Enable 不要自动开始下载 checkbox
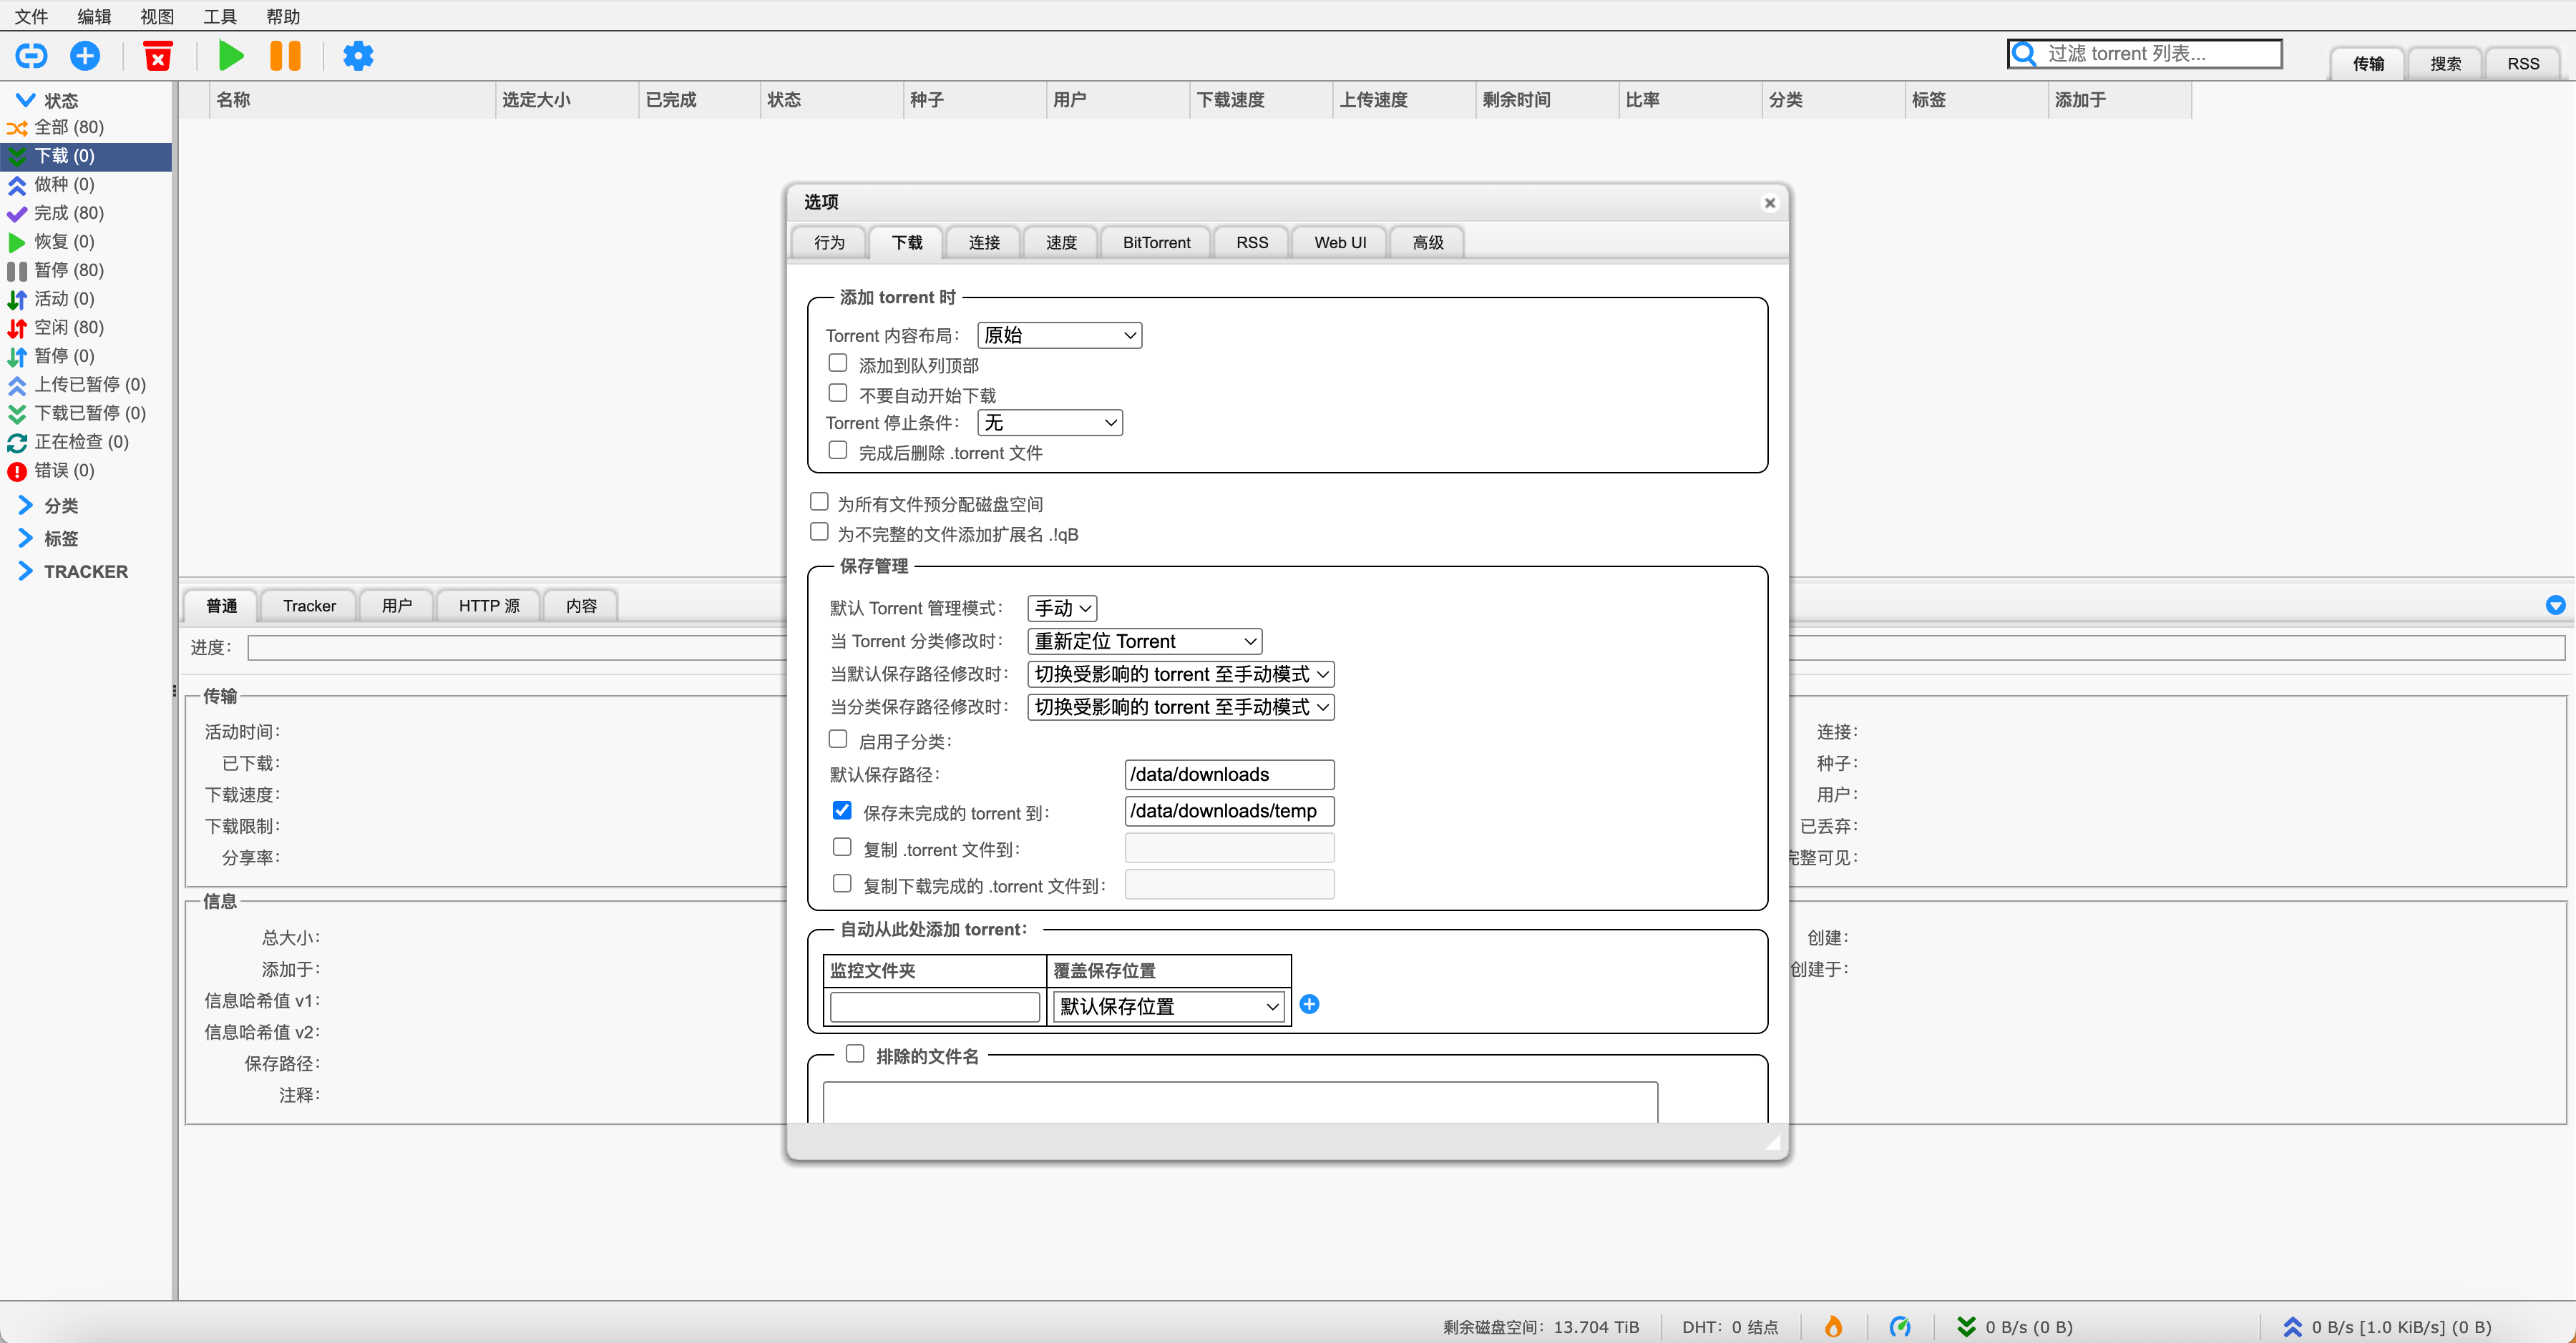 (x=838, y=393)
